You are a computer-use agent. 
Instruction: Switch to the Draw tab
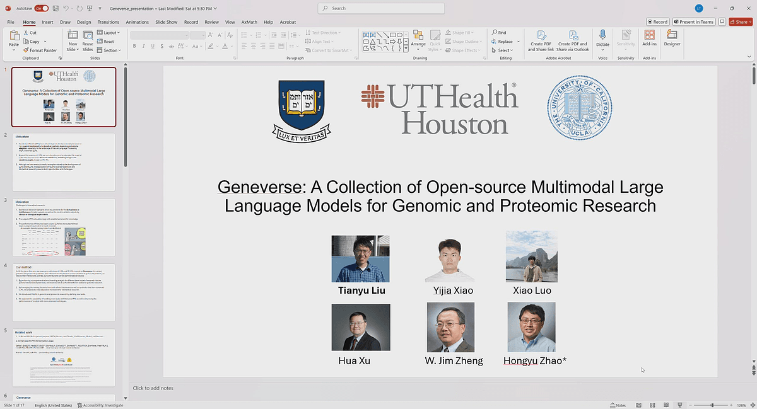click(x=65, y=22)
